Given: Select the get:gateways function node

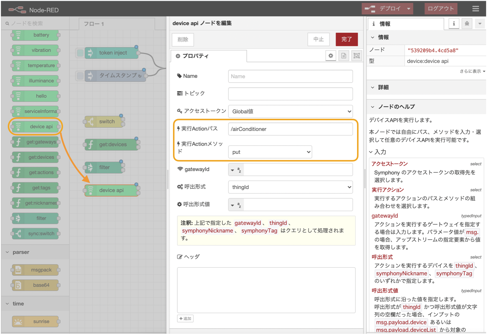Looking at the screenshot, I should 35,142.
